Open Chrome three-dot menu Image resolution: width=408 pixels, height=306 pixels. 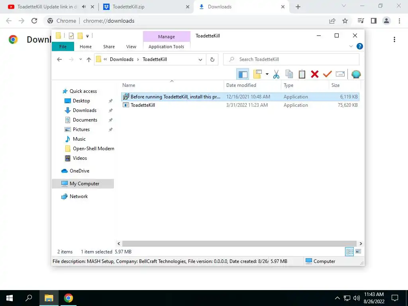[x=399, y=21]
